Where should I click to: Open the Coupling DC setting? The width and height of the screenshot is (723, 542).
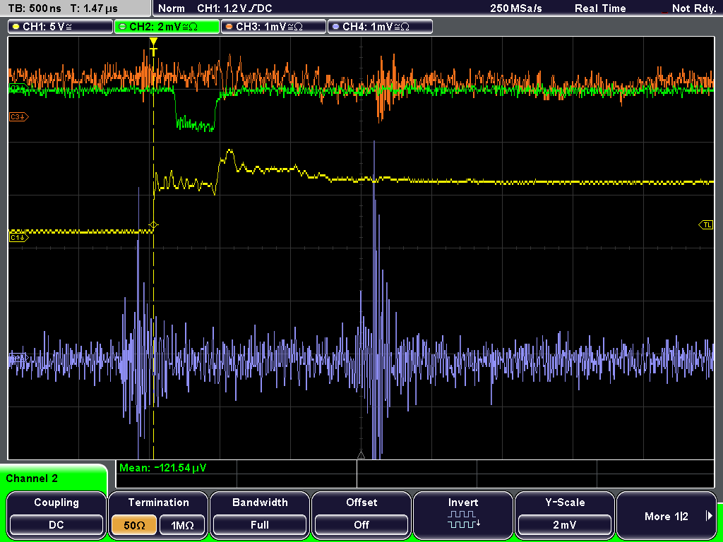coord(56,514)
